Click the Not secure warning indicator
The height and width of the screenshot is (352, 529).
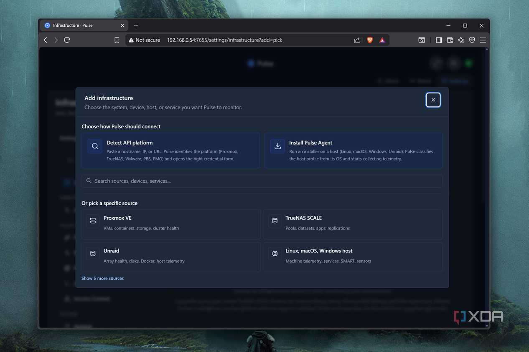click(x=145, y=40)
